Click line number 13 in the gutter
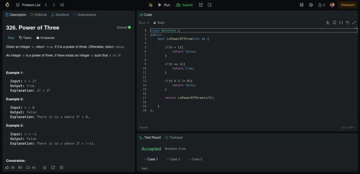Screen dimensions: 360x174 [x=144, y=81]
